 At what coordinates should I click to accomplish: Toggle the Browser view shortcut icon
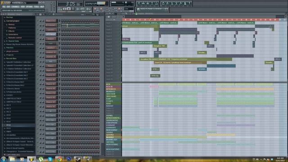point(152,3)
